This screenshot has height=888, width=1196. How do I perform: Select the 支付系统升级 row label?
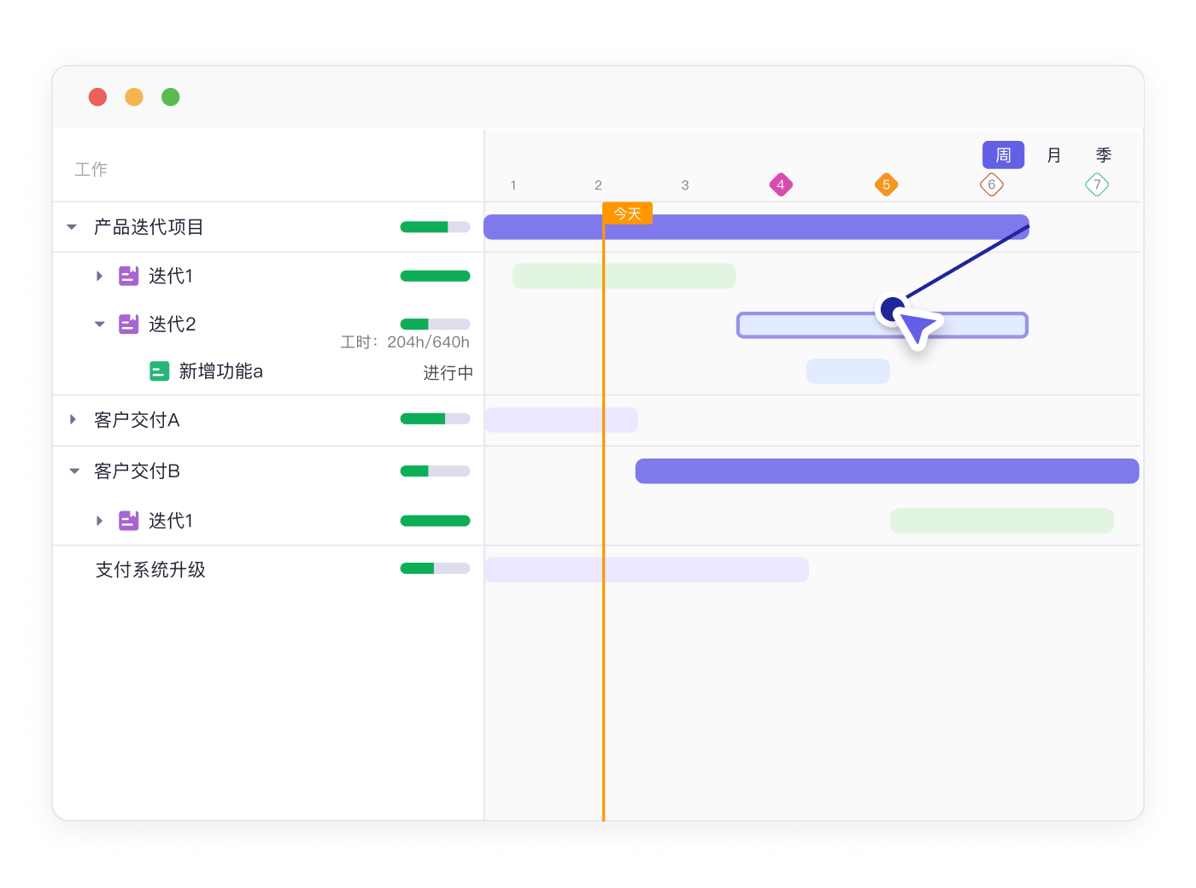(x=150, y=570)
